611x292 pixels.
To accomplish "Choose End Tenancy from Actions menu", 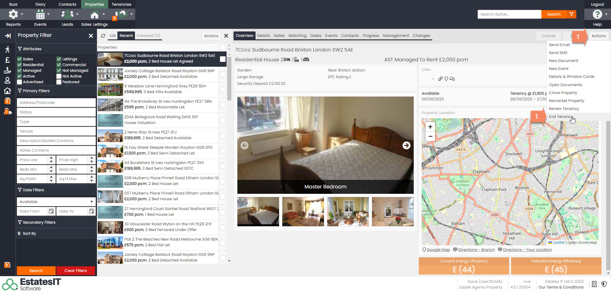I will [560, 117].
